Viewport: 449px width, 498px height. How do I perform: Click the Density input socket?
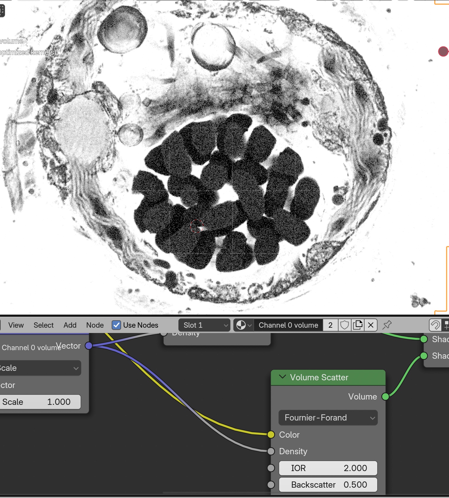[x=271, y=451]
